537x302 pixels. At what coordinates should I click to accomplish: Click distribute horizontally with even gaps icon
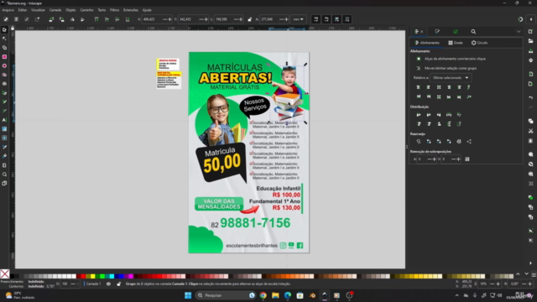(449, 115)
